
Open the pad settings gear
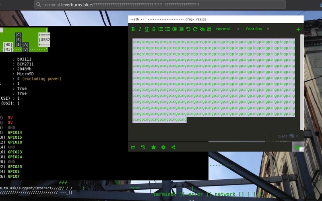tap(163, 148)
